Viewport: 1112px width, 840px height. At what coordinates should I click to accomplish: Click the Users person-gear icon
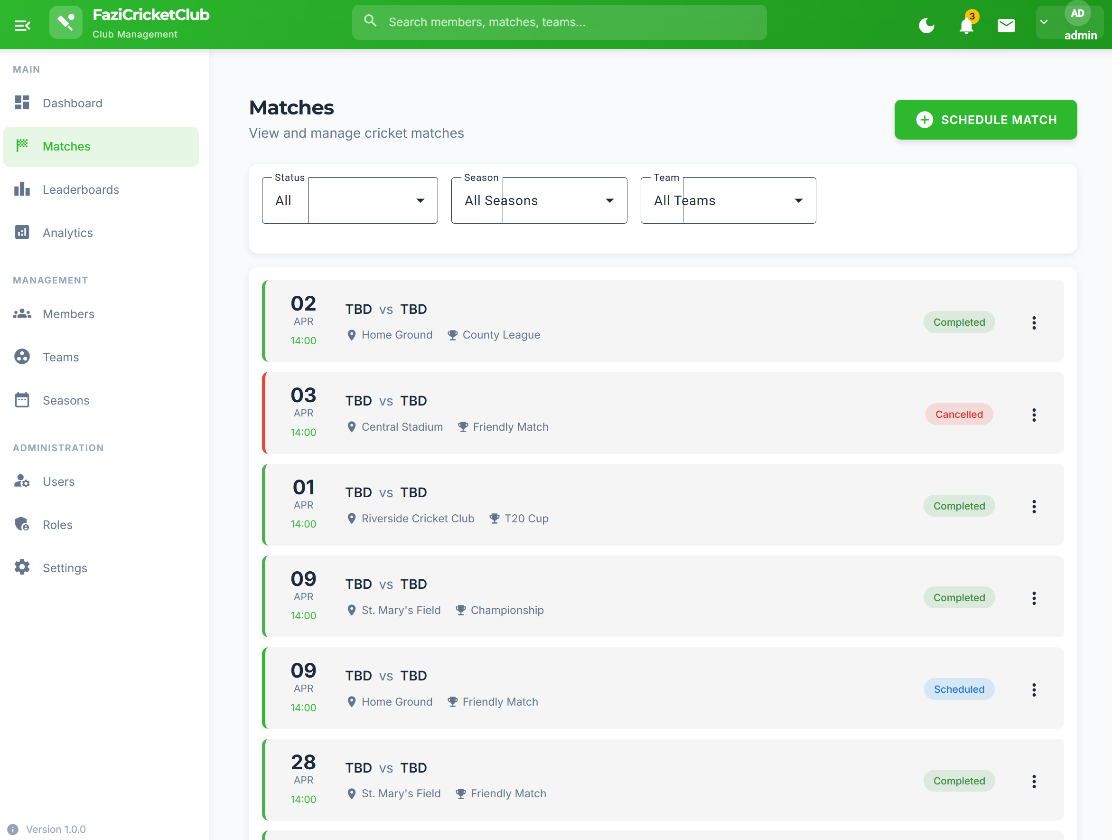22,481
